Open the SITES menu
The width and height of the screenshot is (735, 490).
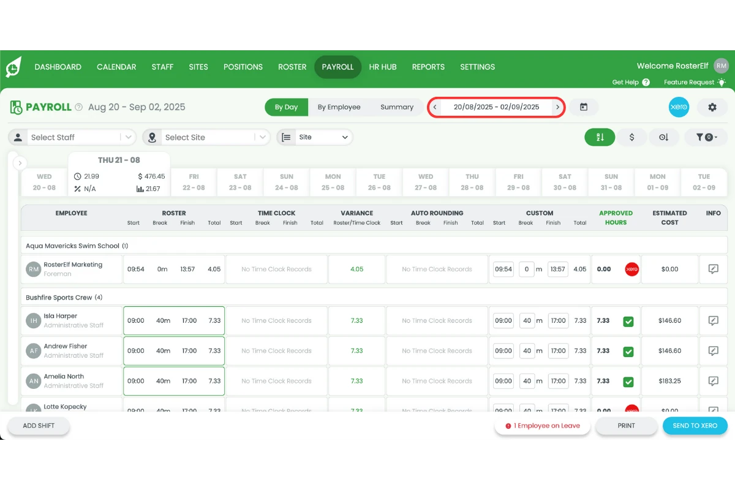[198, 67]
